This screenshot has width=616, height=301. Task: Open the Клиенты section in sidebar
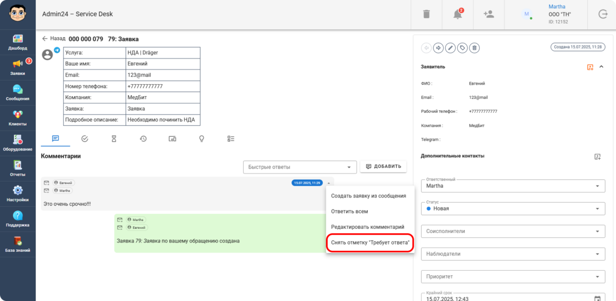click(18, 118)
